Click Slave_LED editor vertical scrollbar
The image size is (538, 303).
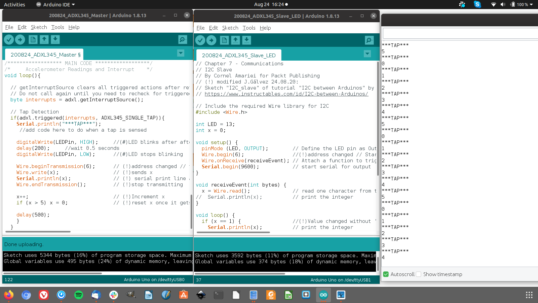point(378,118)
